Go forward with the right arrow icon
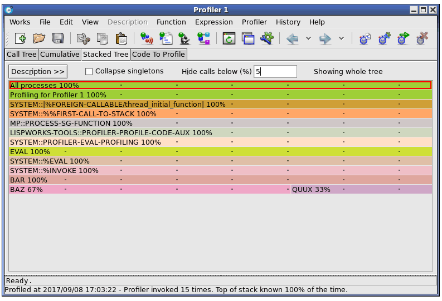 (x=326, y=38)
